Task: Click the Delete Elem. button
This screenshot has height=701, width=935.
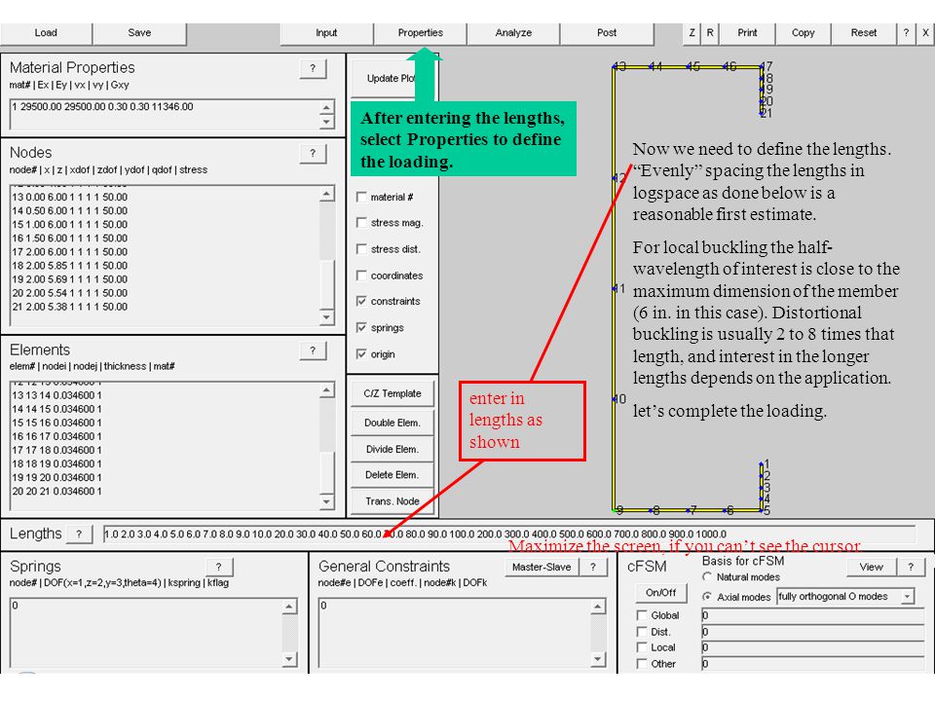Action: click(x=392, y=474)
